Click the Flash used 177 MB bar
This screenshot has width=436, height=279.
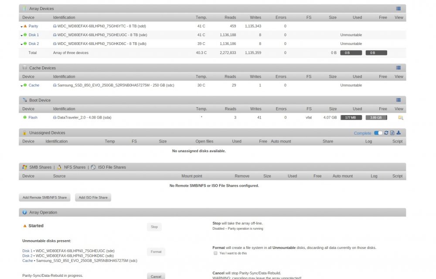[351, 118]
